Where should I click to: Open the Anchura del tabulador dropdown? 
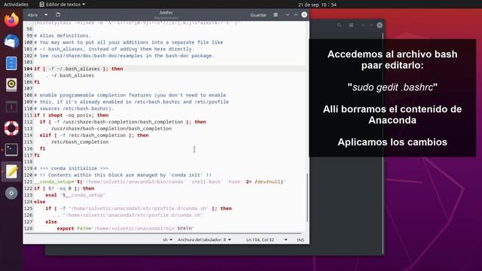204,239
